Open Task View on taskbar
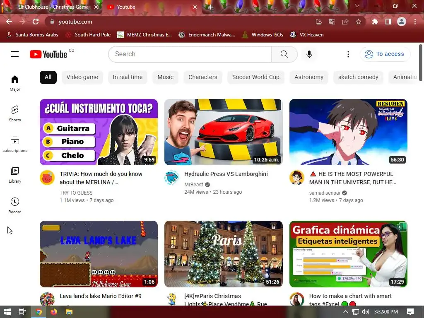424x318 pixels. click(x=22, y=312)
